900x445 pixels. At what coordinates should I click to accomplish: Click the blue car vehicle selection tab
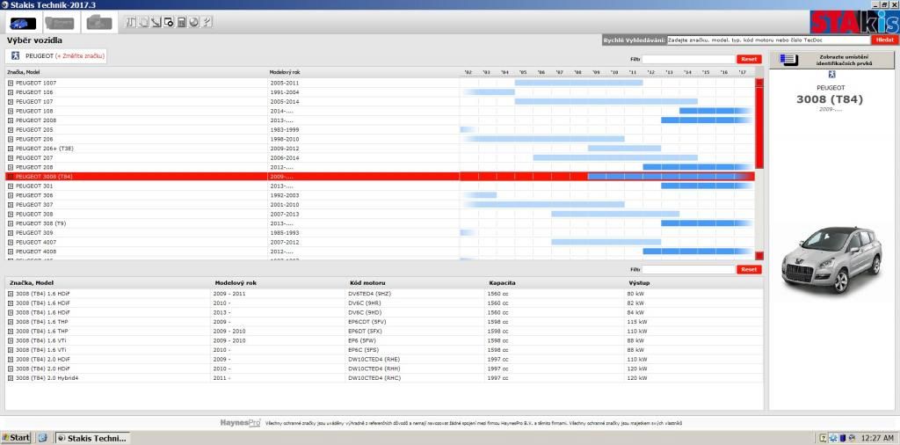point(23,22)
